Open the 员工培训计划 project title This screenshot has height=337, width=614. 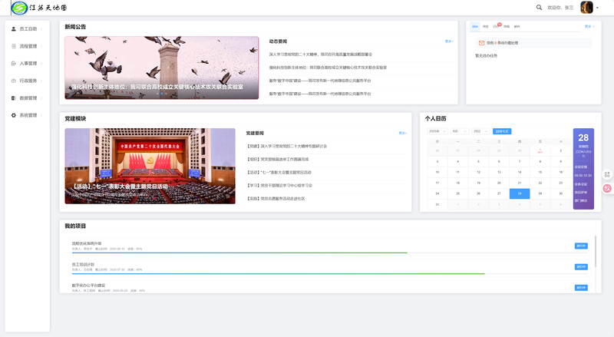click(x=83, y=265)
